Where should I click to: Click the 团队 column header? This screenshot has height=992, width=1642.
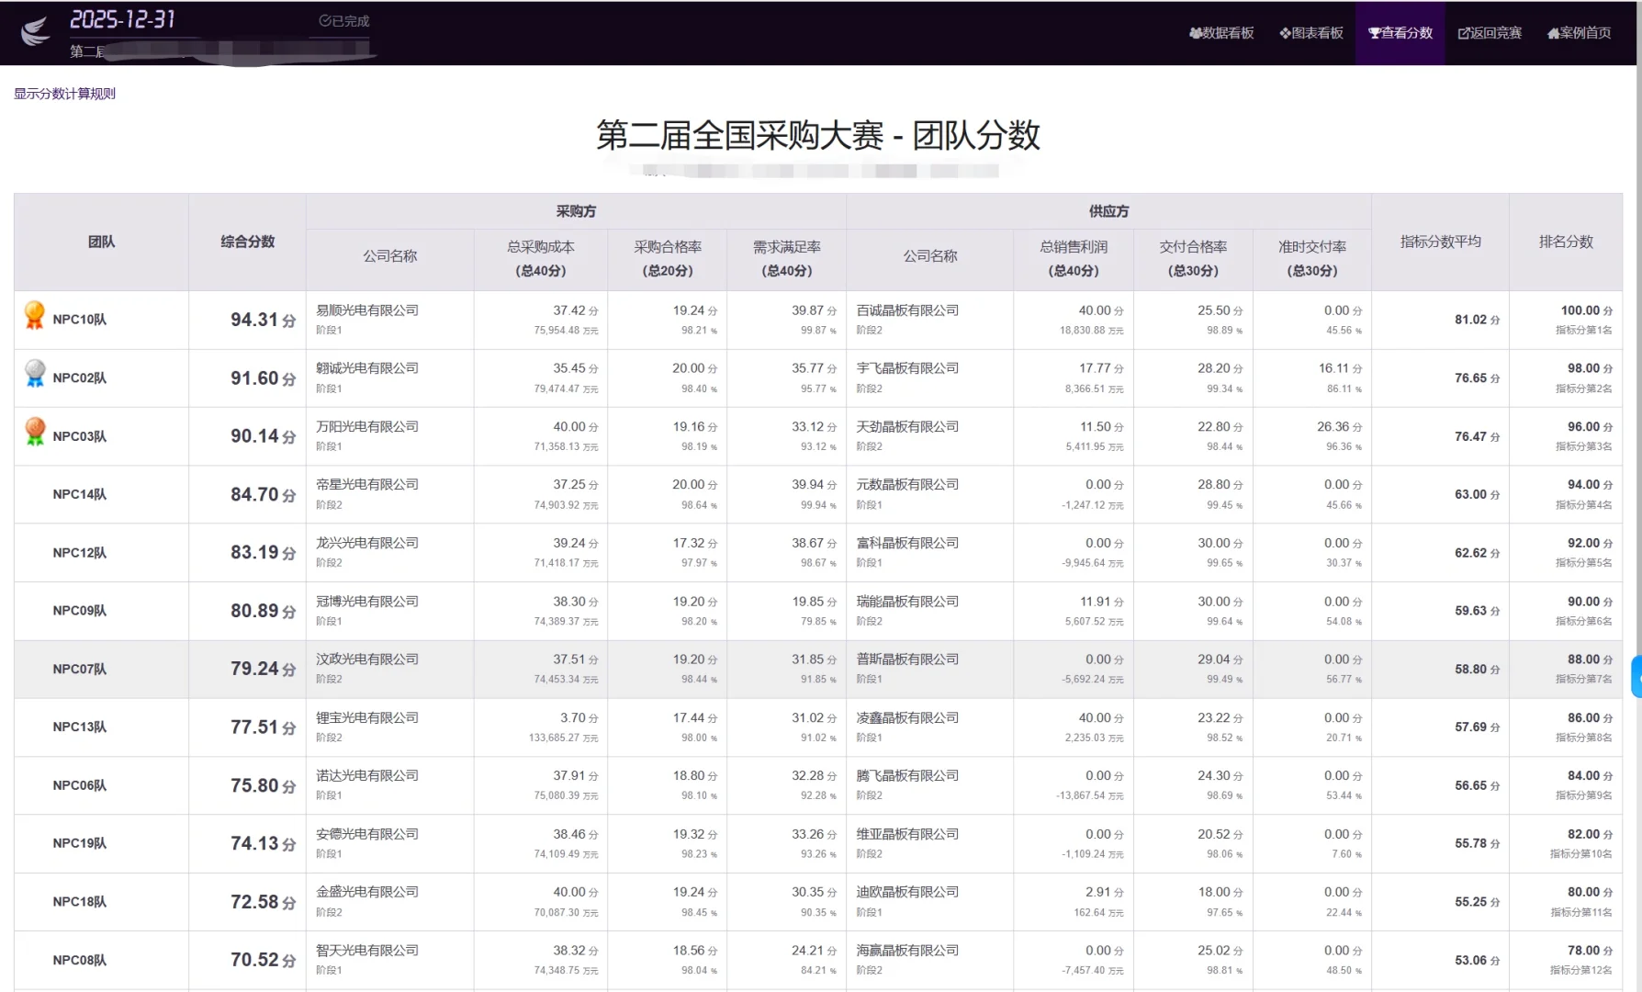tap(101, 242)
